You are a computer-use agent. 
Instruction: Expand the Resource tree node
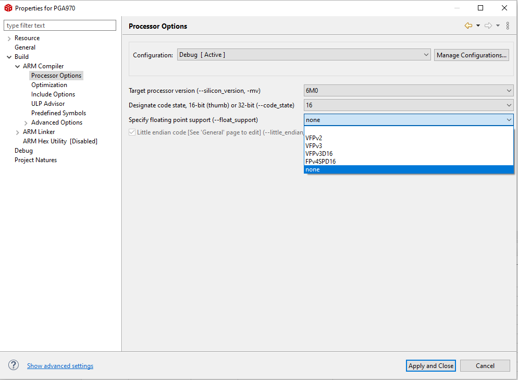(9, 39)
